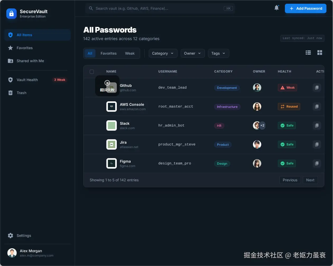333x266 pixels.
Task: Click the 3 Weak badge
Action: point(60,80)
